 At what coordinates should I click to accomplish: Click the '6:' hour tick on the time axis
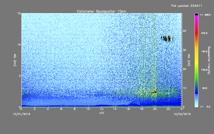click(62, 109)
